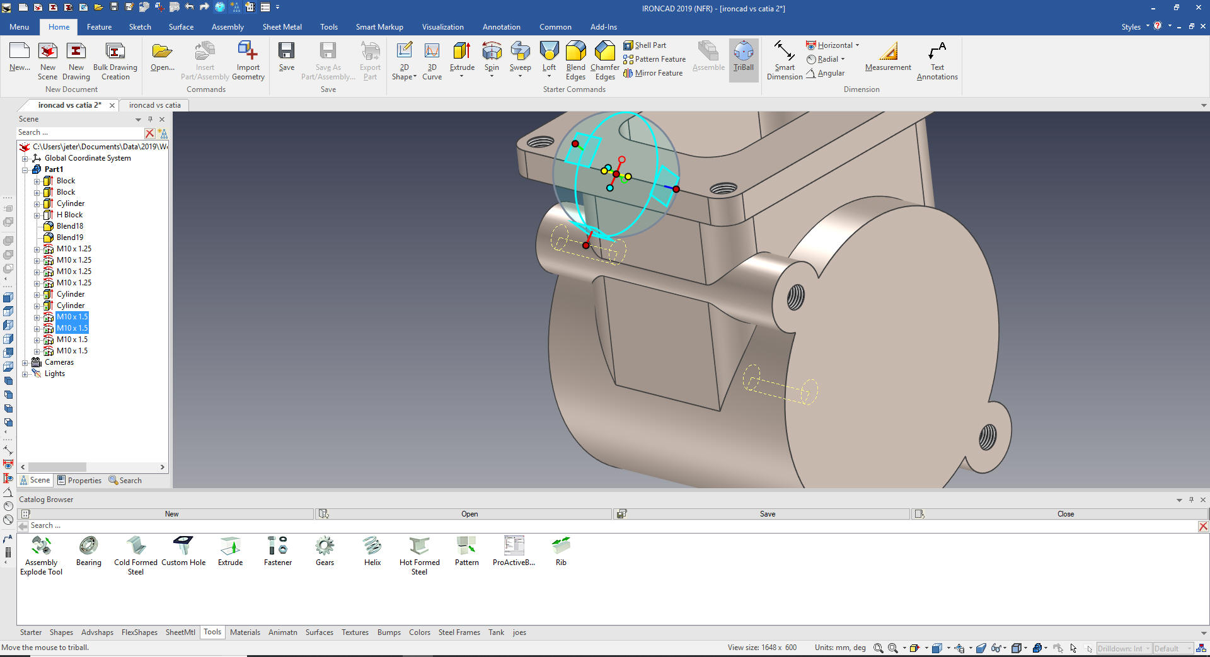This screenshot has height=657, width=1210.
Task: Open the Sheet Metal ribbon tab
Action: coord(282,27)
